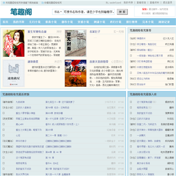The width and height of the screenshot is (176, 176).
Task: Open 都市小说 category tab
Action: pyautogui.click(x=67, y=22)
